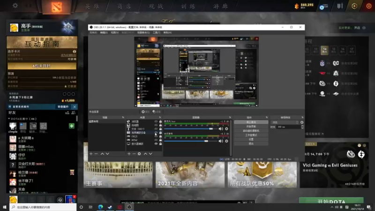Open the 淡出 transition dropdown
The height and width of the screenshot is (211, 375).
point(285,122)
